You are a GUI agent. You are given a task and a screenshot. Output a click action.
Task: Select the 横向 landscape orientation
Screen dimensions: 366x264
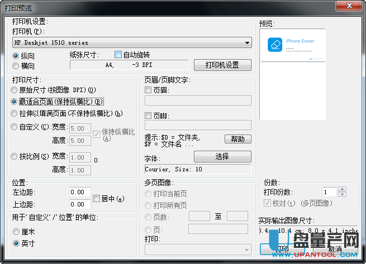[16, 65]
